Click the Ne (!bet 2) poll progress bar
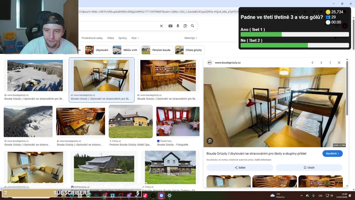The image size is (355, 200). (295, 45)
